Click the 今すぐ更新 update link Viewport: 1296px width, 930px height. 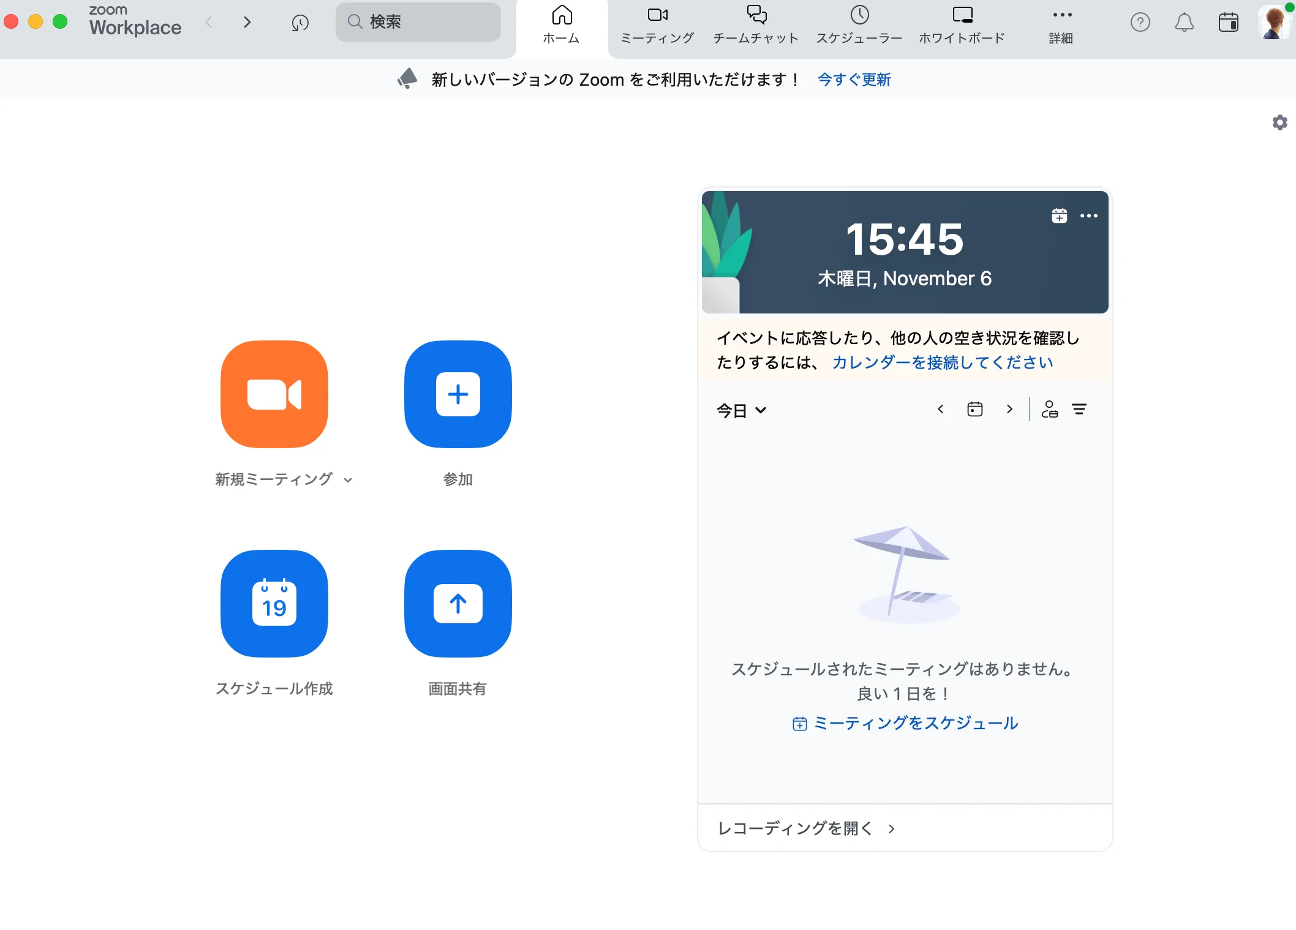tap(854, 80)
